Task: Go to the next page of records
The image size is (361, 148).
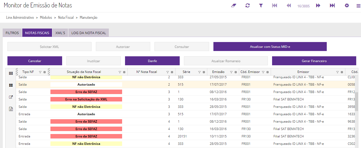Action: [318, 6]
